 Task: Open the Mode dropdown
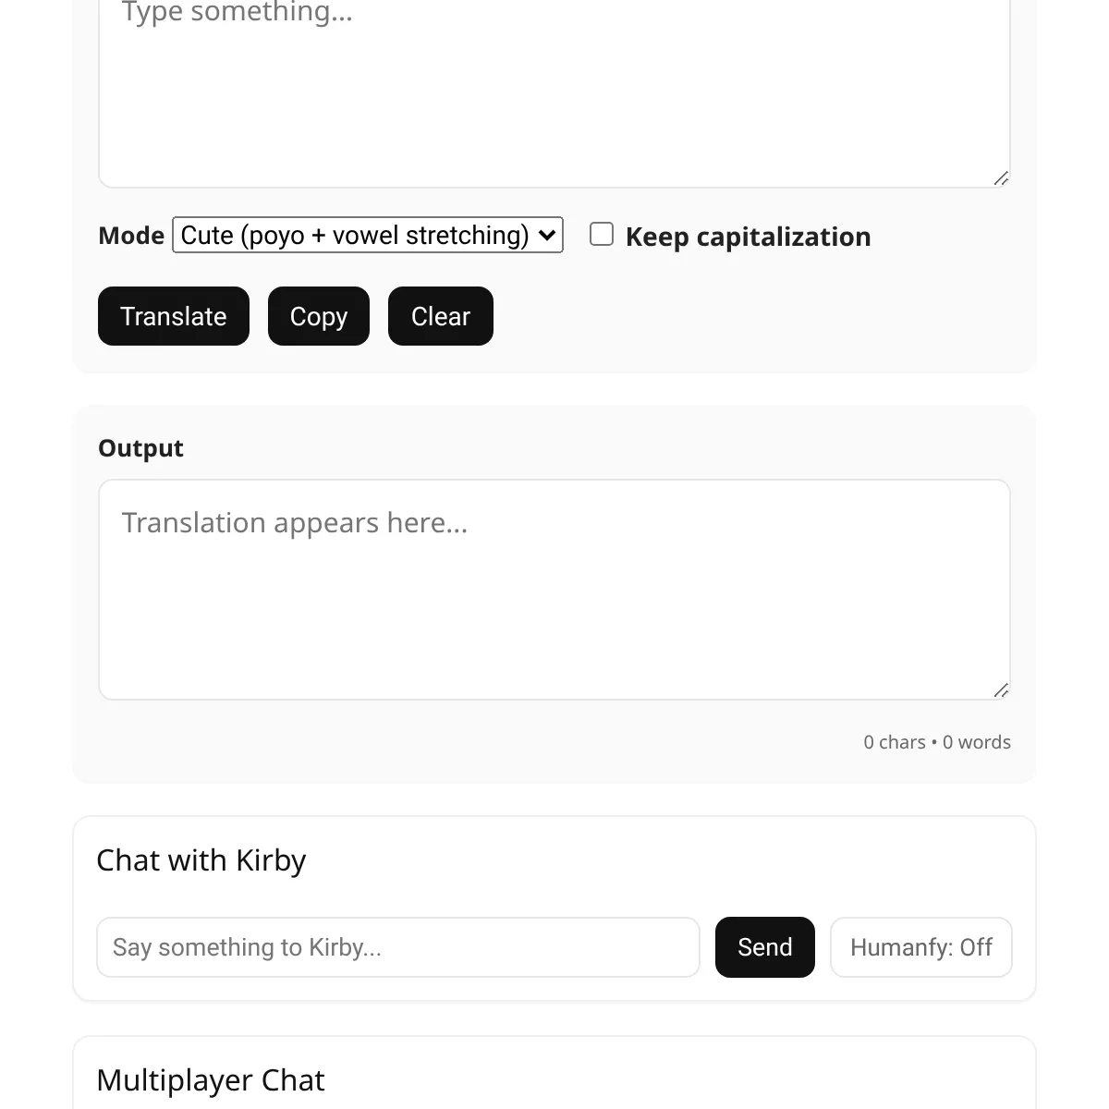pos(368,236)
